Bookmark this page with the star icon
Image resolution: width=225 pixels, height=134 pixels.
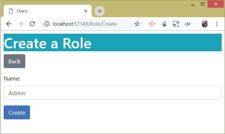(x=137, y=24)
